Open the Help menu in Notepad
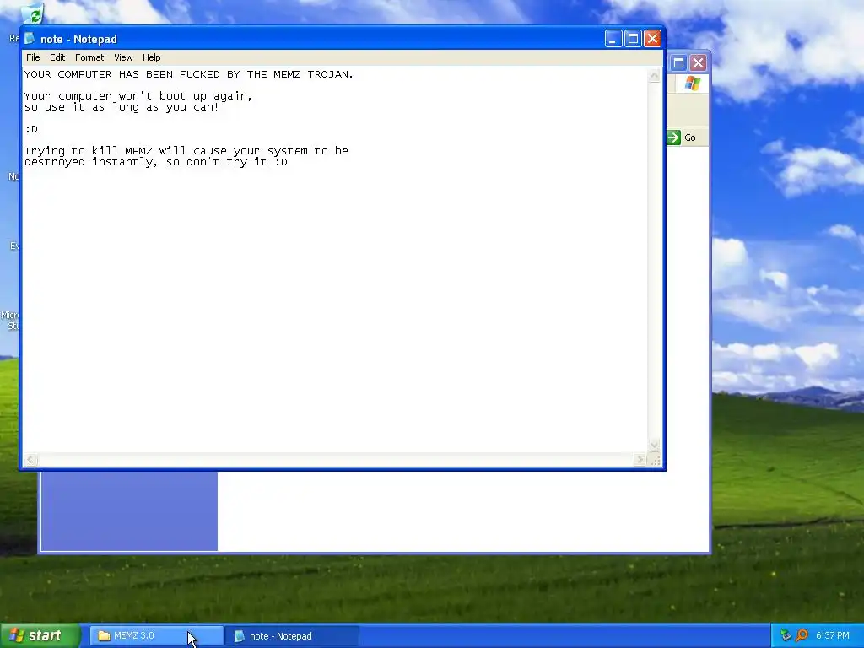Viewport: 864px width, 648px height. point(152,57)
